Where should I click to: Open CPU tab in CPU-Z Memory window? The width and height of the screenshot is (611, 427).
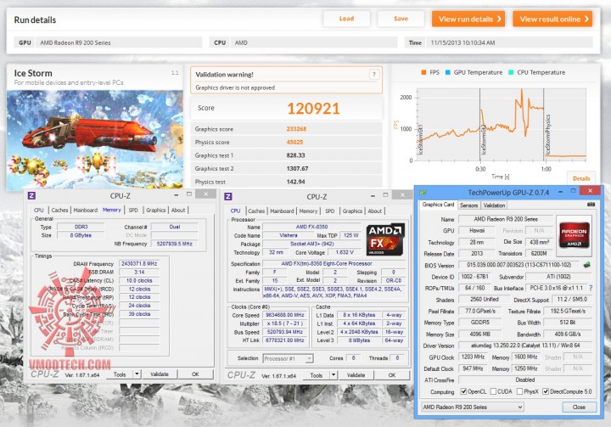pyautogui.click(x=38, y=210)
